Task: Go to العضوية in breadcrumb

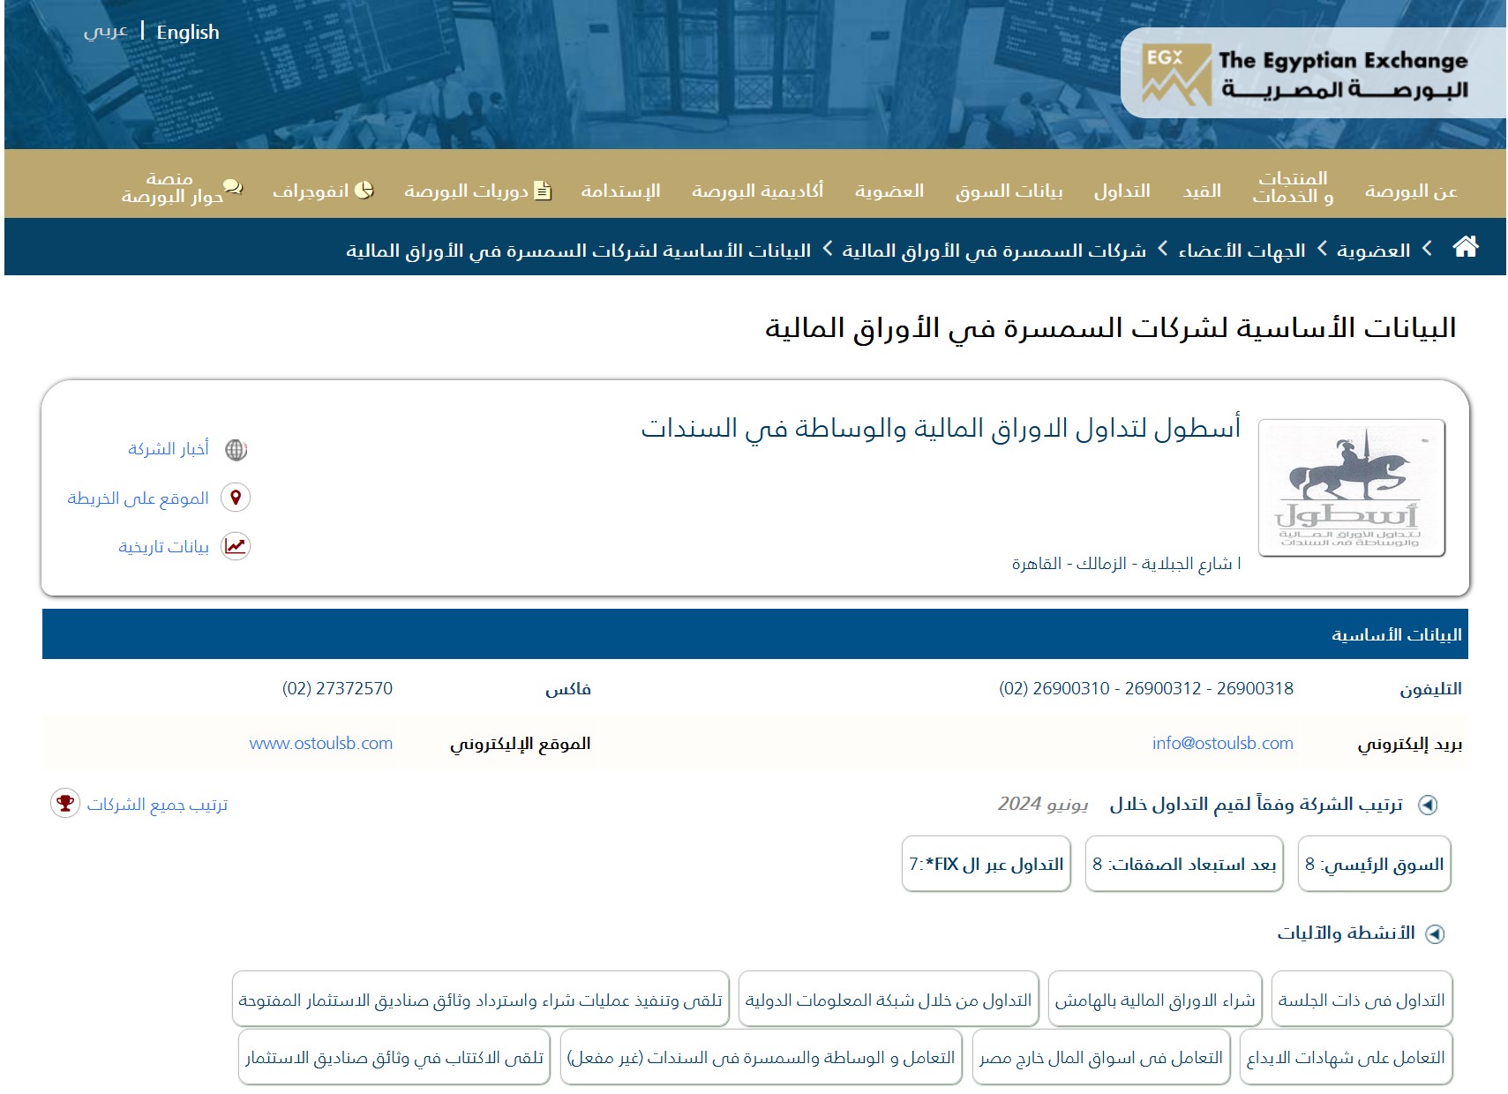Action: (x=1373, y=251)
